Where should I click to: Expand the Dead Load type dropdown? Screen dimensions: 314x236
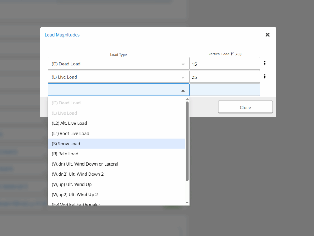coord(183,64)
